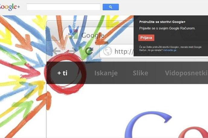Click the blue magnifier search button

coord(111,7)
